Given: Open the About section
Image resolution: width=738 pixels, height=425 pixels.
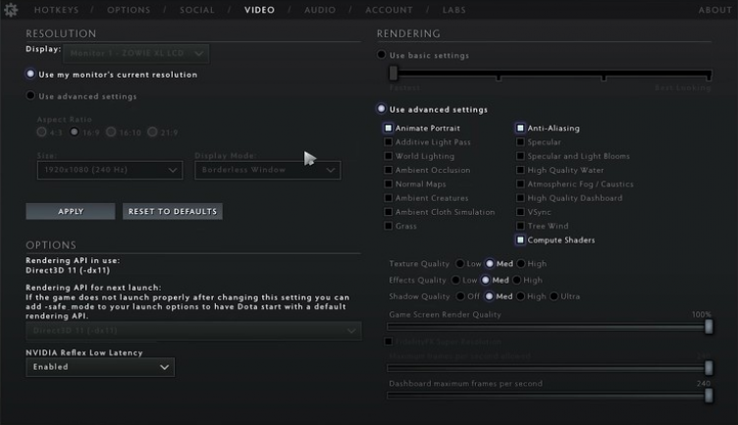Looking at the screenshot, I should pos(714,10).
